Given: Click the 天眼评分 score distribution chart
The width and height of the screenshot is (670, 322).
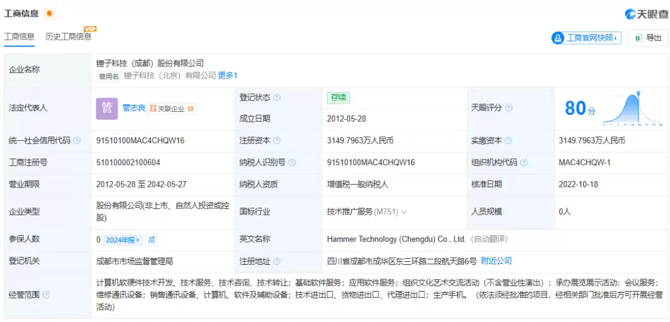Looking at the screenshot, I should [x=633, y=109].
